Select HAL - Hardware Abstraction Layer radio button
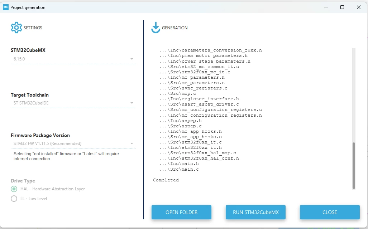The width and height of the screenshot is (368, 229). (x=14, y=189)
